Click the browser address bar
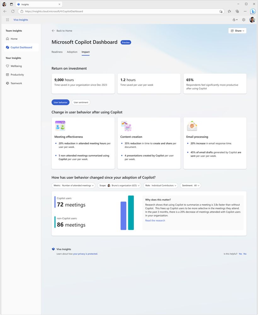The width and height of the screenshot is (258, 315). tap(120, 11)
